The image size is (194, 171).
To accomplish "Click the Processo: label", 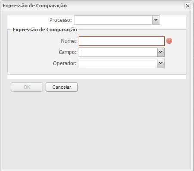I will coord(61,20).
